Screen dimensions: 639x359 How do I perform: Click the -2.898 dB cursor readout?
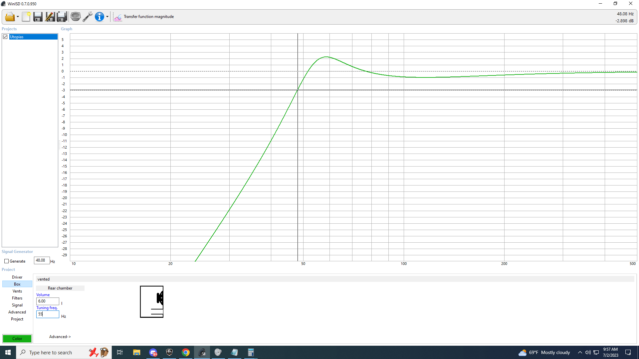pos(624,21)
